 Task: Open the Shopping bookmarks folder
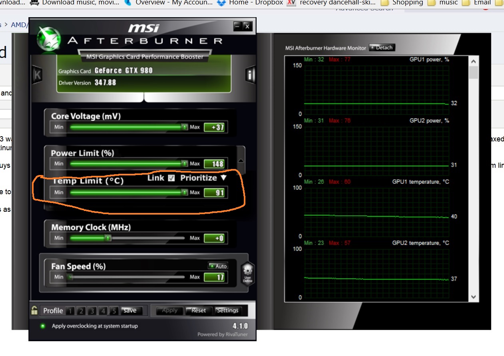coord(401,3)
